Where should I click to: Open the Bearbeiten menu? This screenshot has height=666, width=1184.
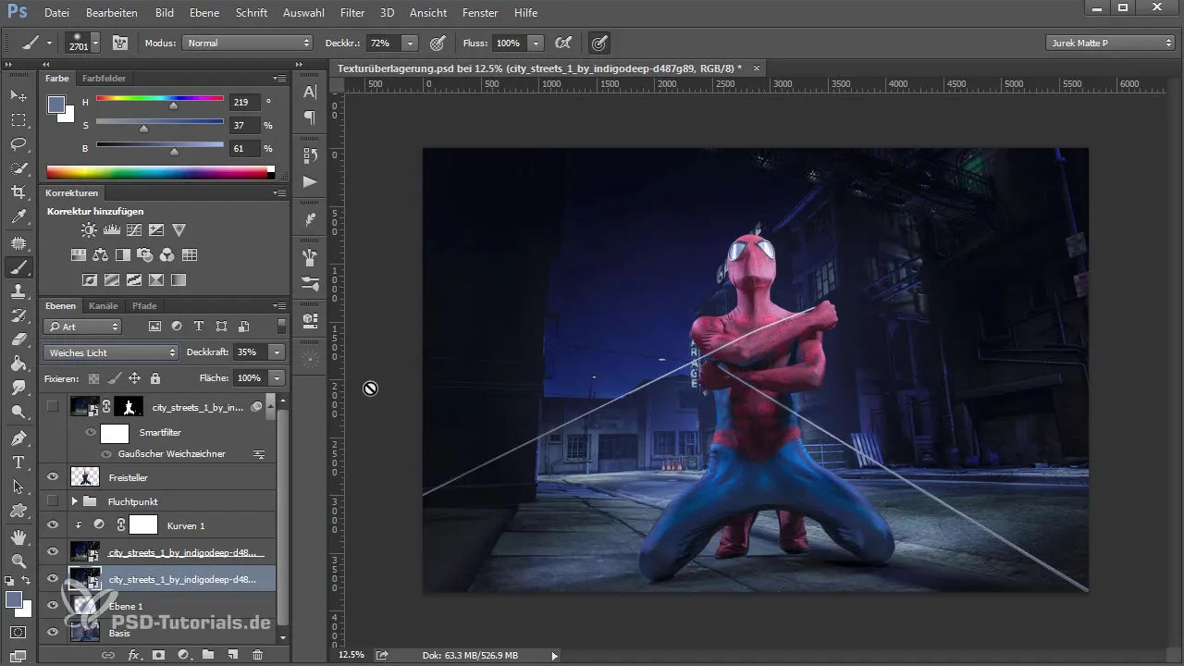click(112, 13)
